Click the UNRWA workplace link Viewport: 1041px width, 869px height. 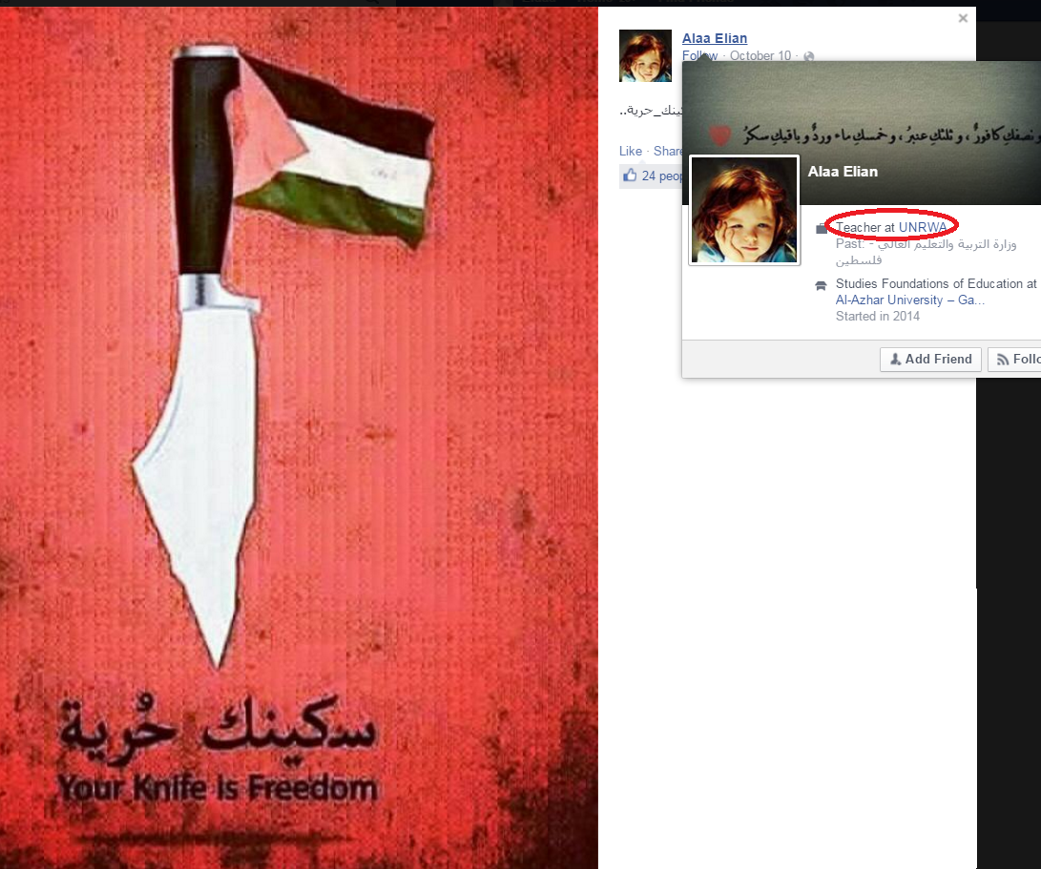922,227
